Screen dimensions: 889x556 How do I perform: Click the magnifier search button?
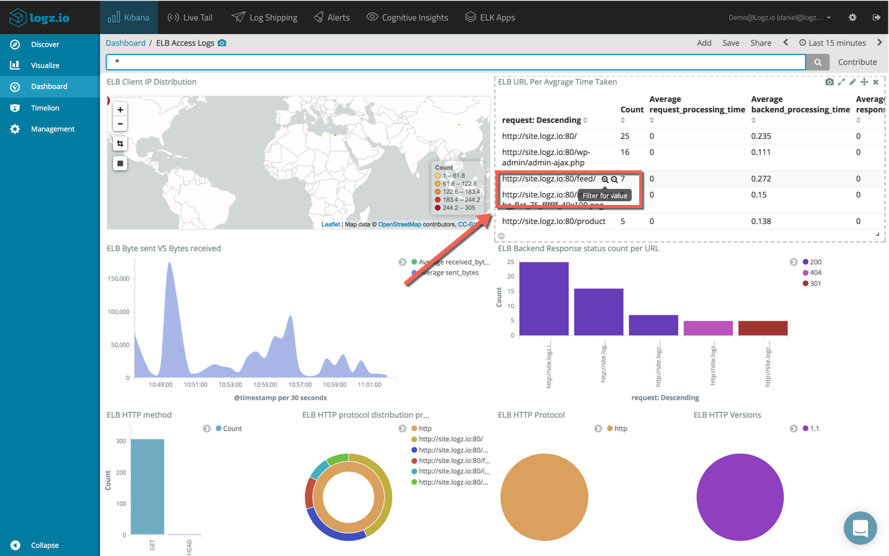point(817,62)
